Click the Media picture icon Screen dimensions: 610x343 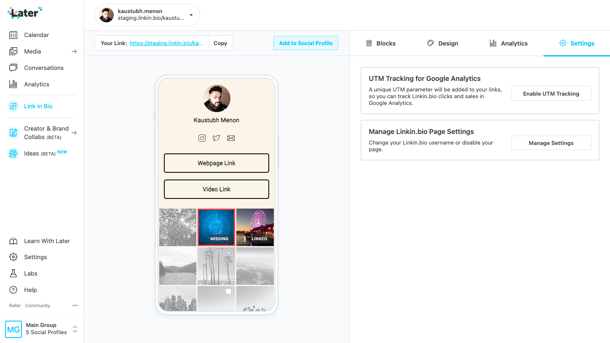[x=13, y=51]
